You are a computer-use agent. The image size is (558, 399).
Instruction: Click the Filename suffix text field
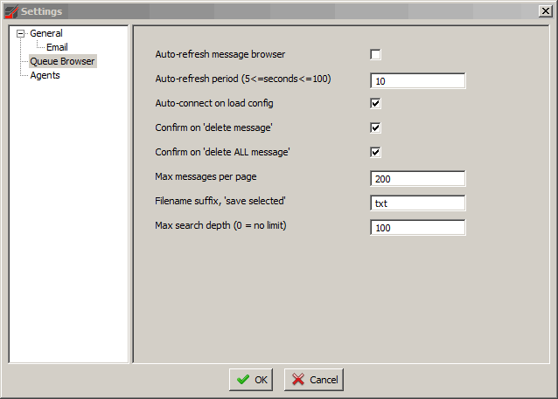coord(417,203)
